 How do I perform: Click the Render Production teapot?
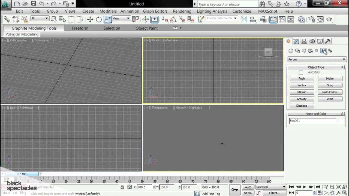(329, 19)
